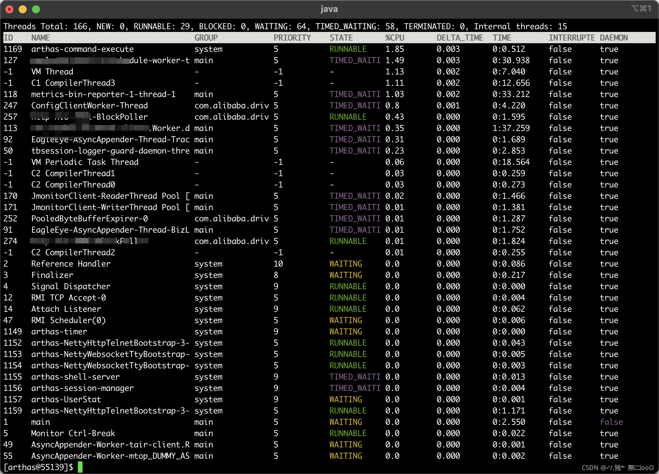The image size is (659, 474).
Task: Click 'tbsession-logger-guard-daemon-thre' thread name
Action: point(110,151)
